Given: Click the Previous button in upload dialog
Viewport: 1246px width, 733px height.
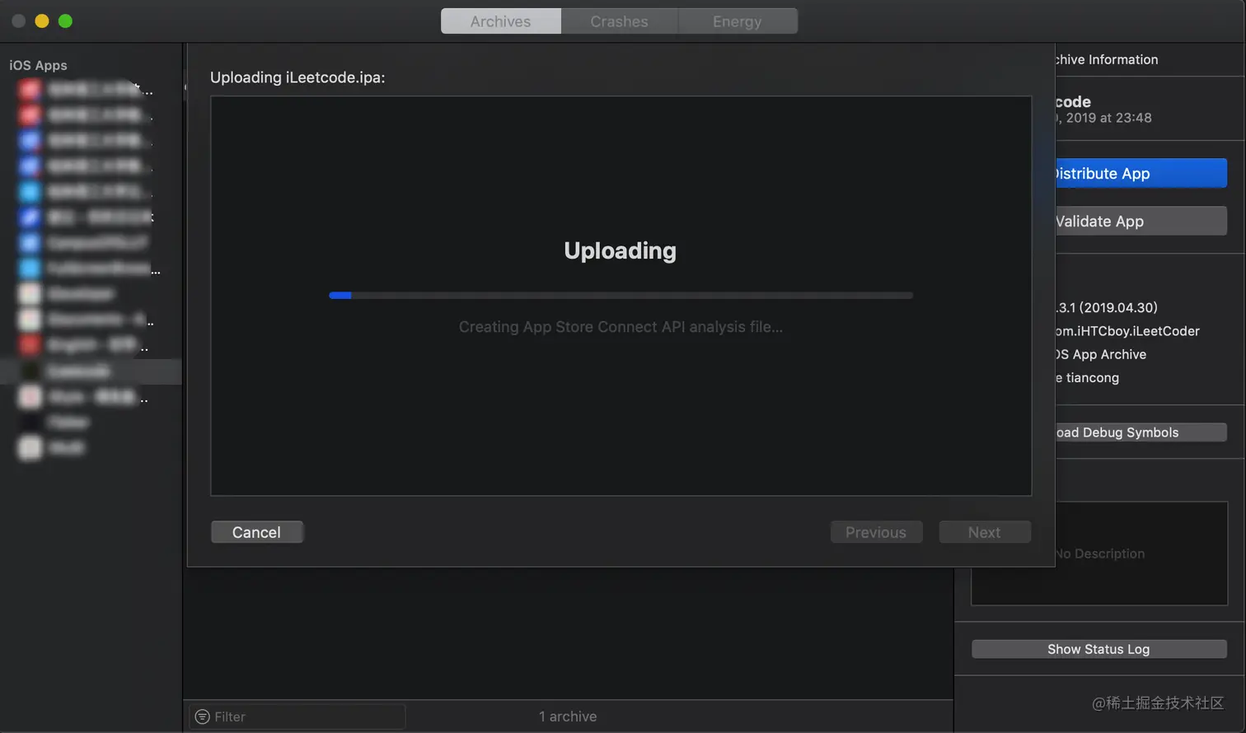Looking at the screenshot, I should click(x=876, y=532).
